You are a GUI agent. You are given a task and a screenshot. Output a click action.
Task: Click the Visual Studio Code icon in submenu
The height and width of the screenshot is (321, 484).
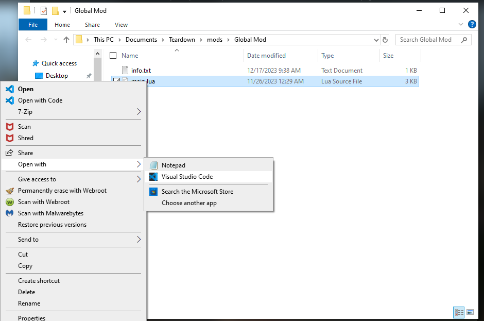click(153, 177)
